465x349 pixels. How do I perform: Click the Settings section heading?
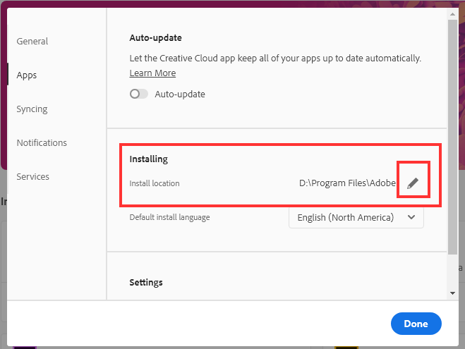146,283
